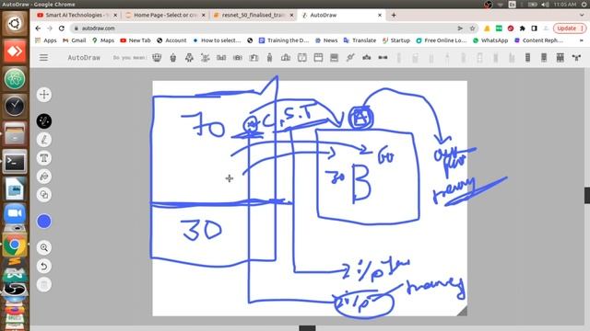The image size is (590, 331).
Task: Launch Atom editor from dock
Action: [15, 79]
